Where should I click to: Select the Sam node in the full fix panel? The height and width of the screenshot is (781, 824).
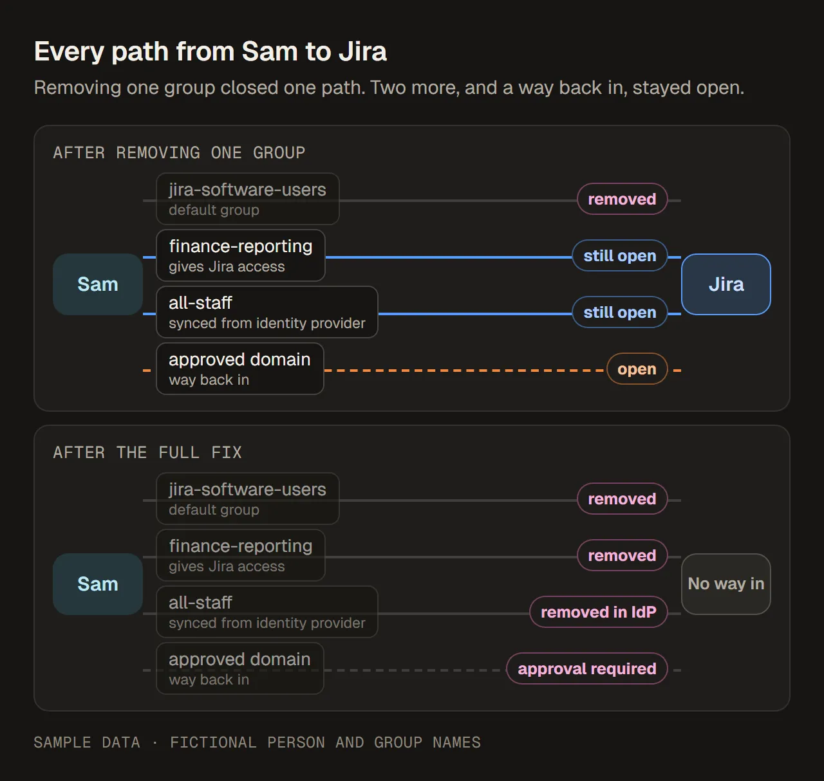coord(98,584)
